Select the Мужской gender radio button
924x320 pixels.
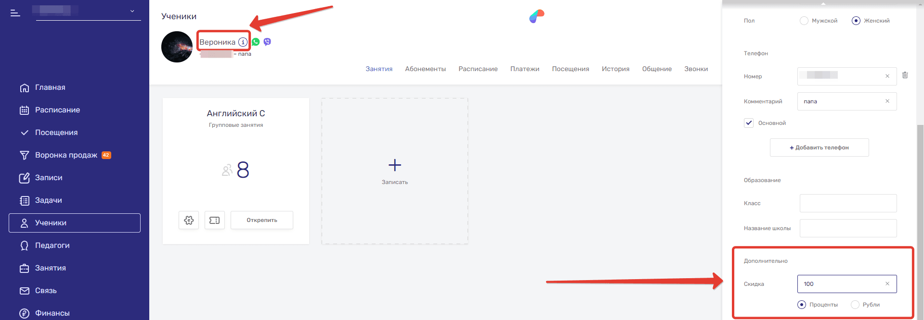[x=804, y=21]
